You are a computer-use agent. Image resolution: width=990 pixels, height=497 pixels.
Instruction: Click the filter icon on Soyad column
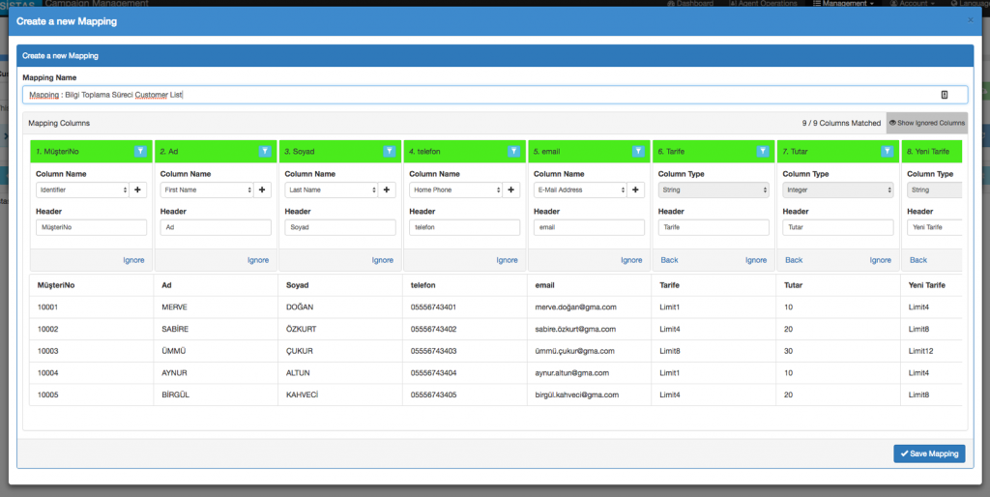[389, 151]
